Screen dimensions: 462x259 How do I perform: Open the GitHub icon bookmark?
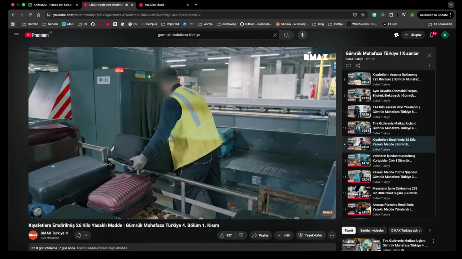(93, 24)
